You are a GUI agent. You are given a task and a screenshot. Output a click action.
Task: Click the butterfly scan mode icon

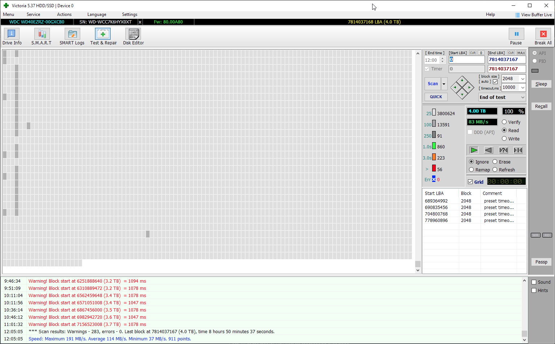coord(518,150)
